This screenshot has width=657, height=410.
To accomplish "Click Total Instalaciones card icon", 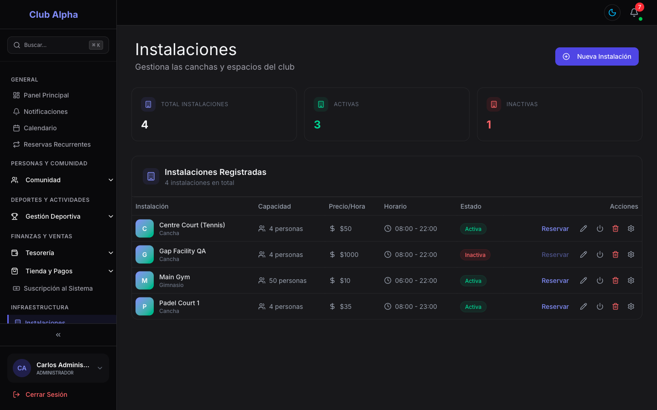I will pos(148,104).
